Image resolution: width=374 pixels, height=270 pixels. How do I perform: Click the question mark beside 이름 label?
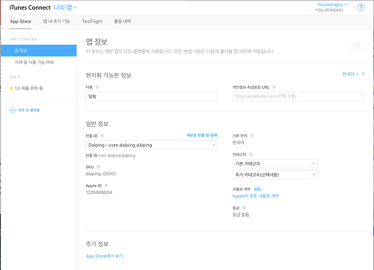tap(97, 87)
